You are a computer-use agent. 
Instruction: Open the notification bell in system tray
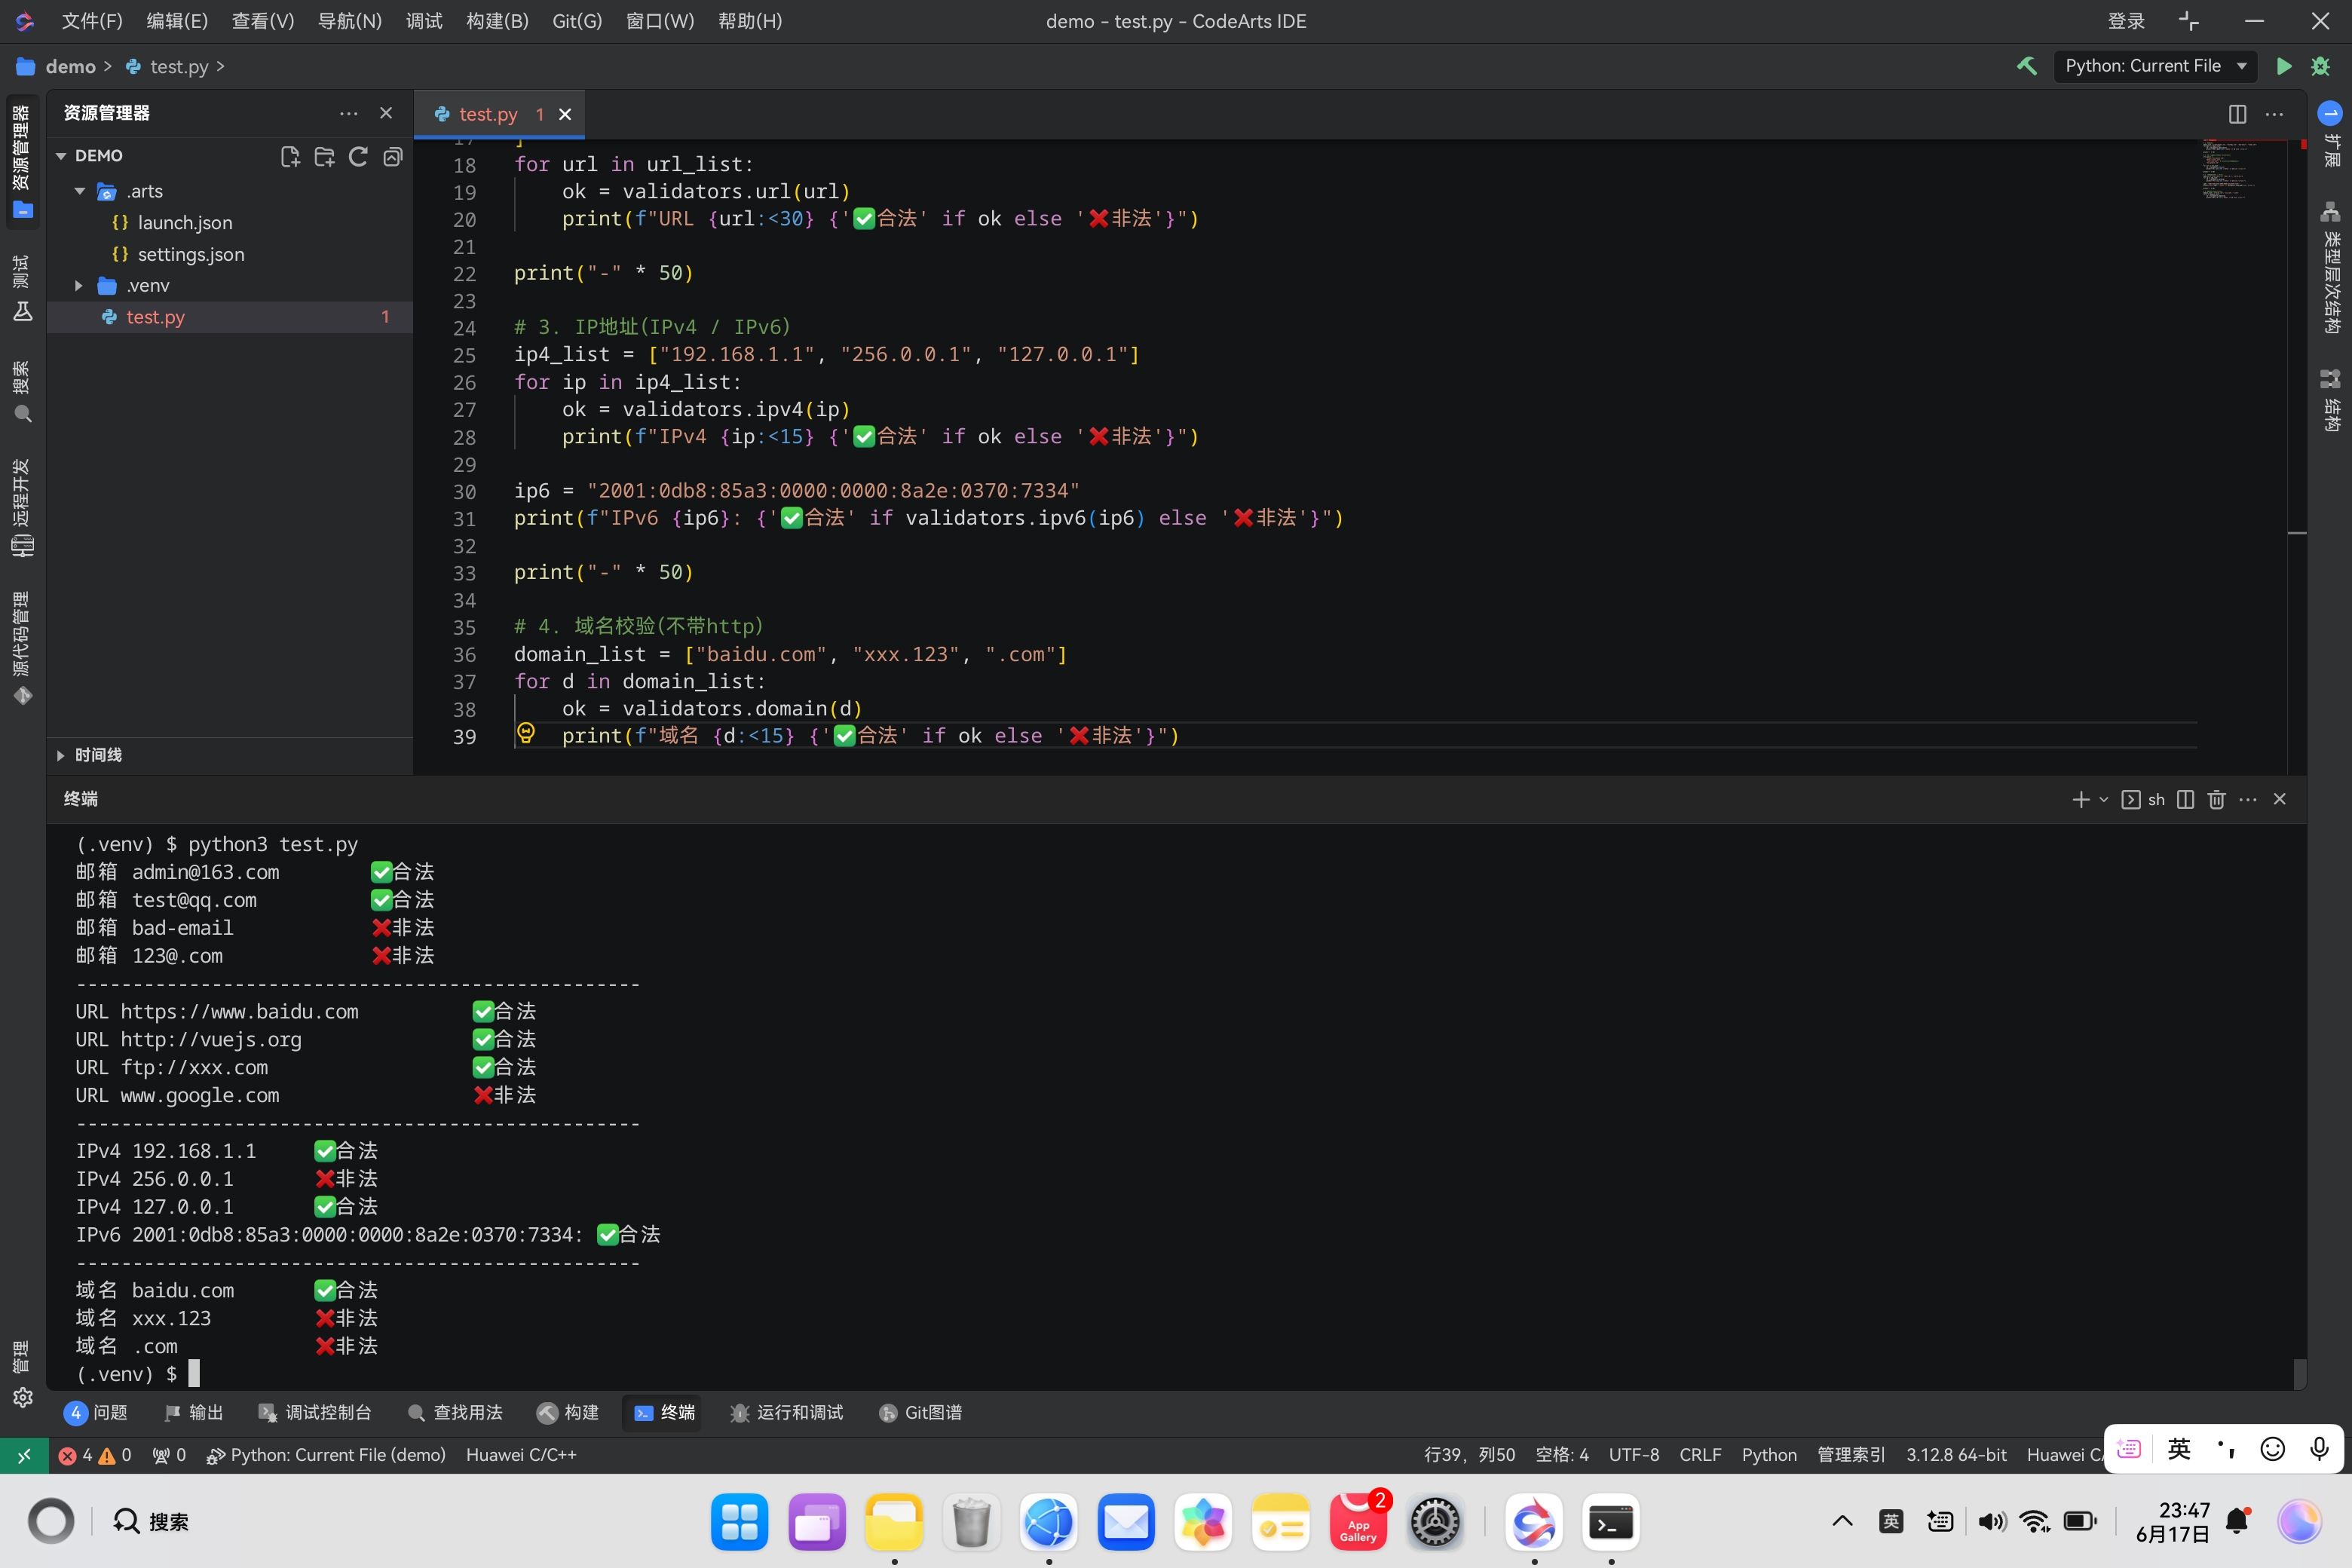[2238, 1521]
